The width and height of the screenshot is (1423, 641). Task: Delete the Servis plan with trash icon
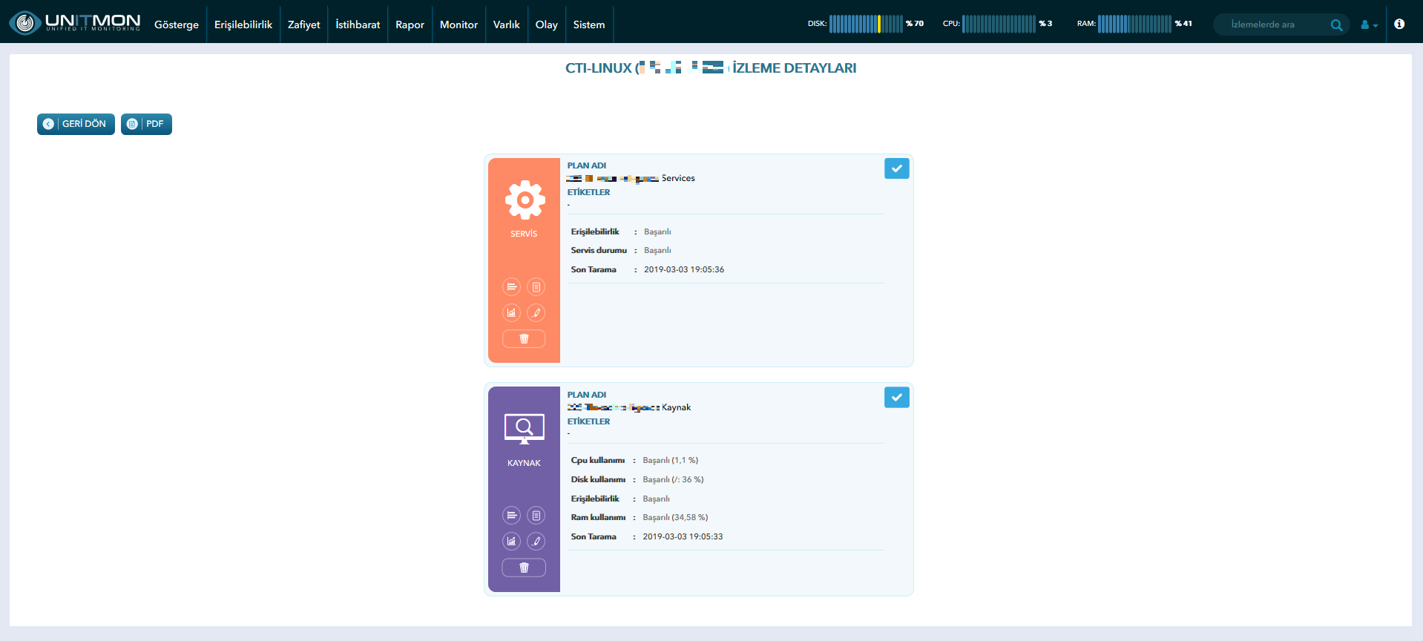(x=524, y=338)
